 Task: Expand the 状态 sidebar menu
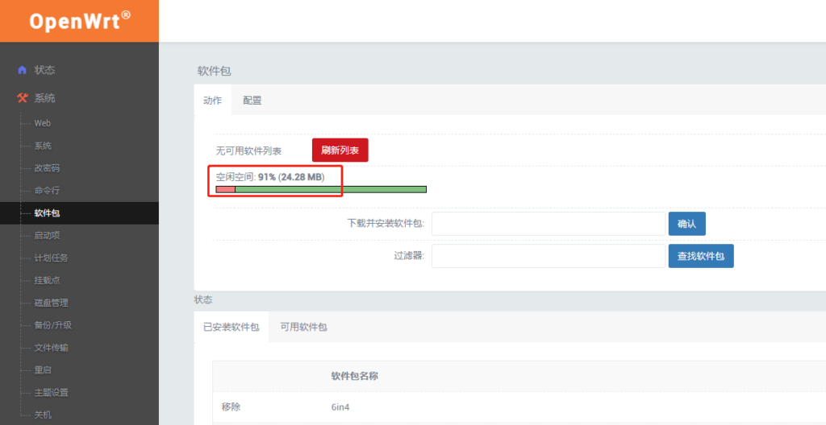pos(45,70)
